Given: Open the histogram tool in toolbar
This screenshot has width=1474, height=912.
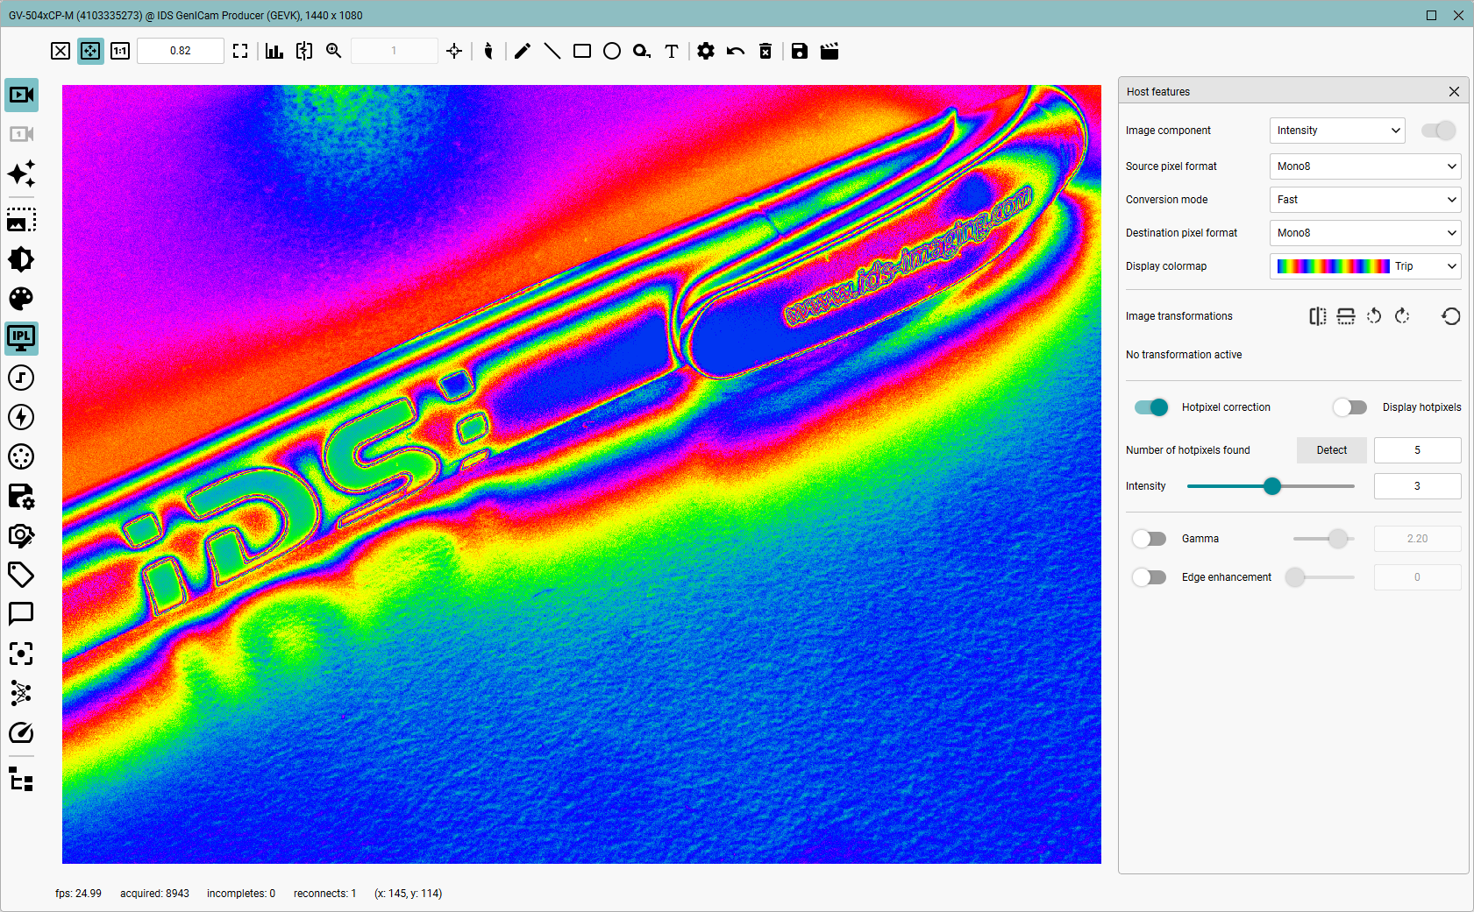Looking at the screenshot, I should (274, 51).
